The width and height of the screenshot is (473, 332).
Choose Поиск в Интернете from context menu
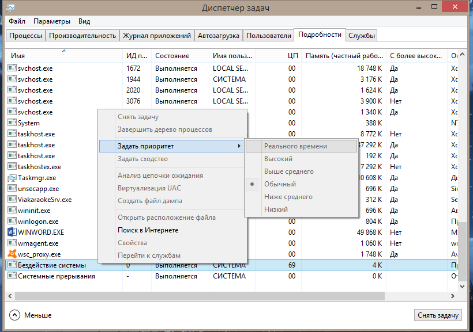tap(148, 230)
